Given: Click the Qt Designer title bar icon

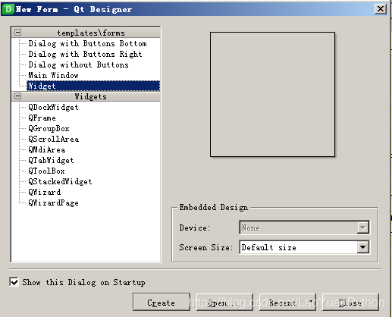Looking at the screenshot, I should click(8, 9).
